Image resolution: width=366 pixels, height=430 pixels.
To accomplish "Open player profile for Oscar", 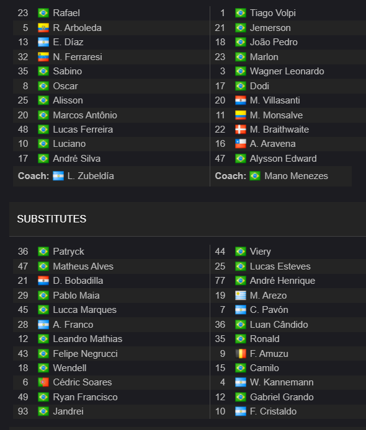I will [x=65, y=86].
